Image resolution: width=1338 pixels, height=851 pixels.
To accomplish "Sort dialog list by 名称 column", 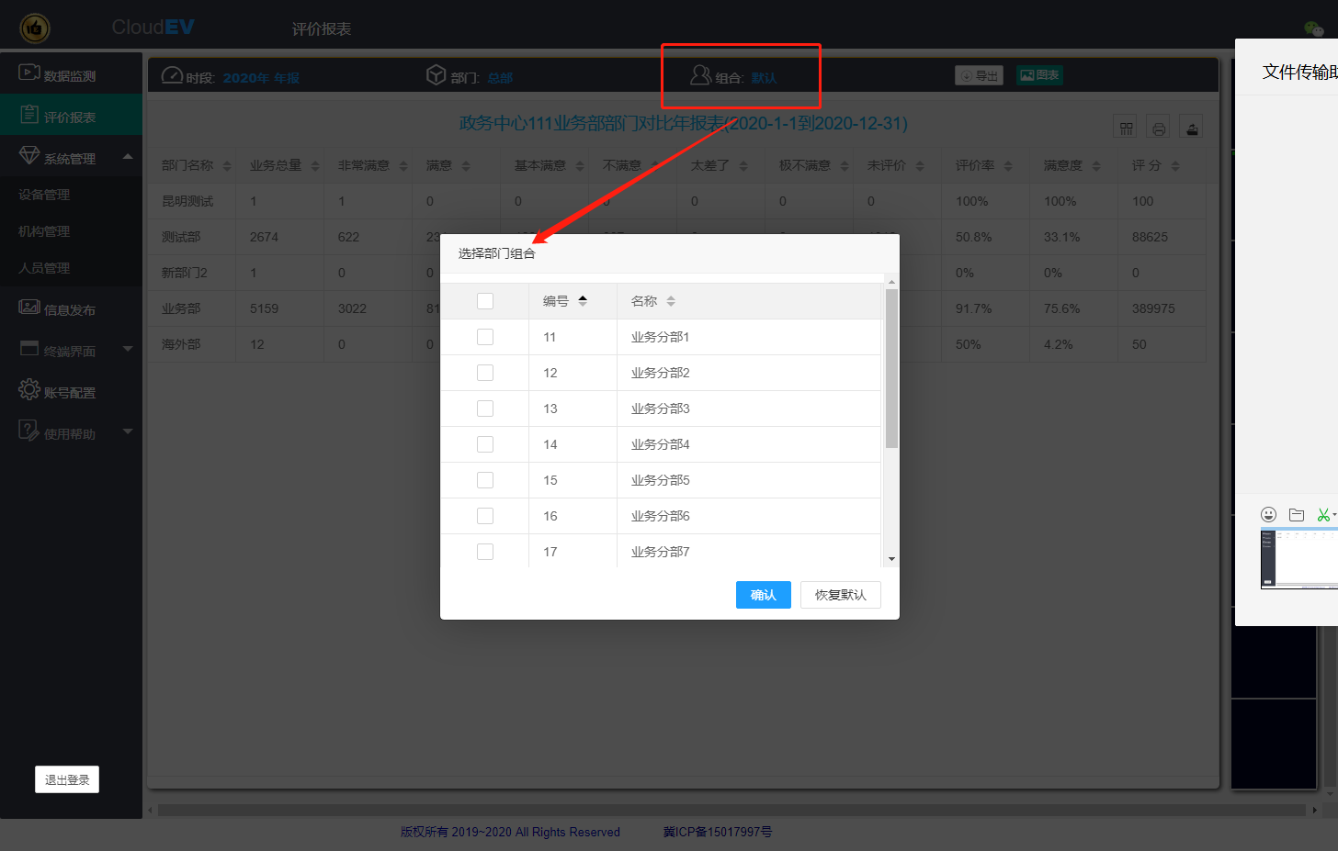I will point(671,301).
